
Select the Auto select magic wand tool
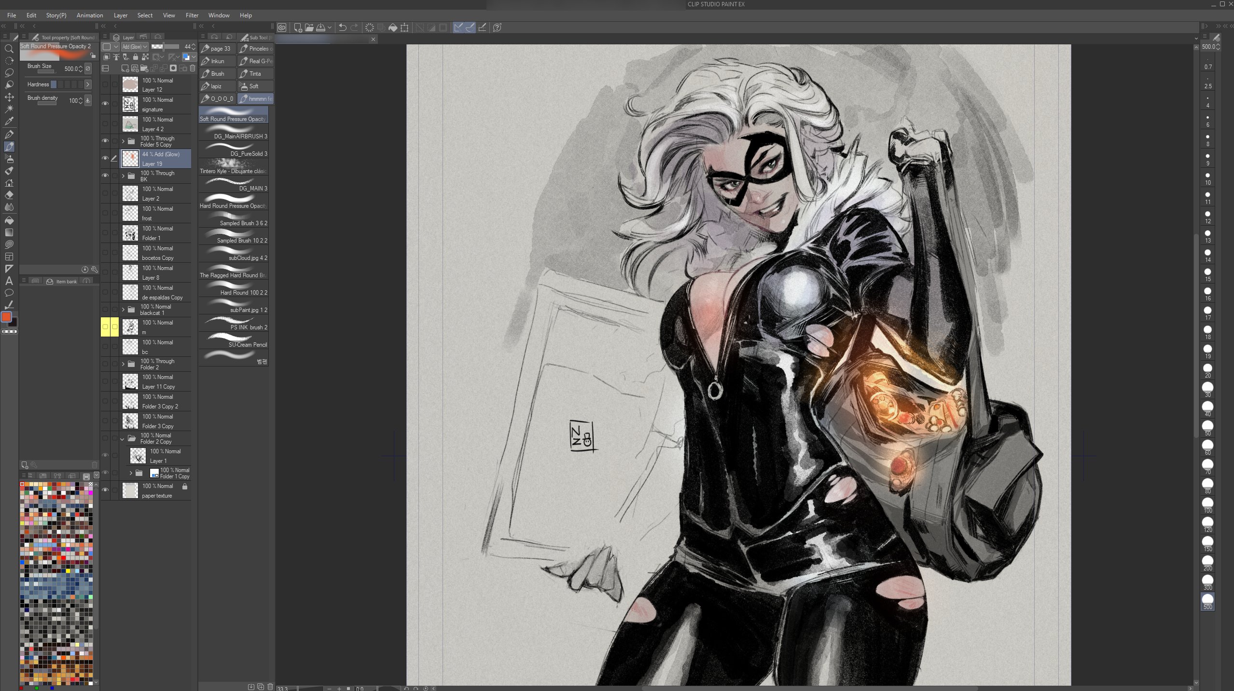[9, 109]
